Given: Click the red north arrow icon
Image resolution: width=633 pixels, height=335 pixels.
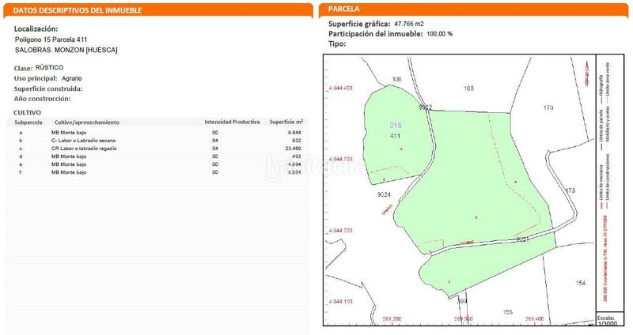Looking at the screenshot, I should point(586,73).
